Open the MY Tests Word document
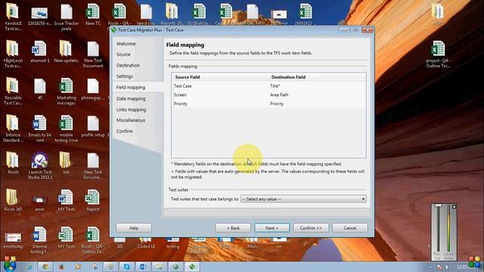Screen dimensions: 484x272 66,200
